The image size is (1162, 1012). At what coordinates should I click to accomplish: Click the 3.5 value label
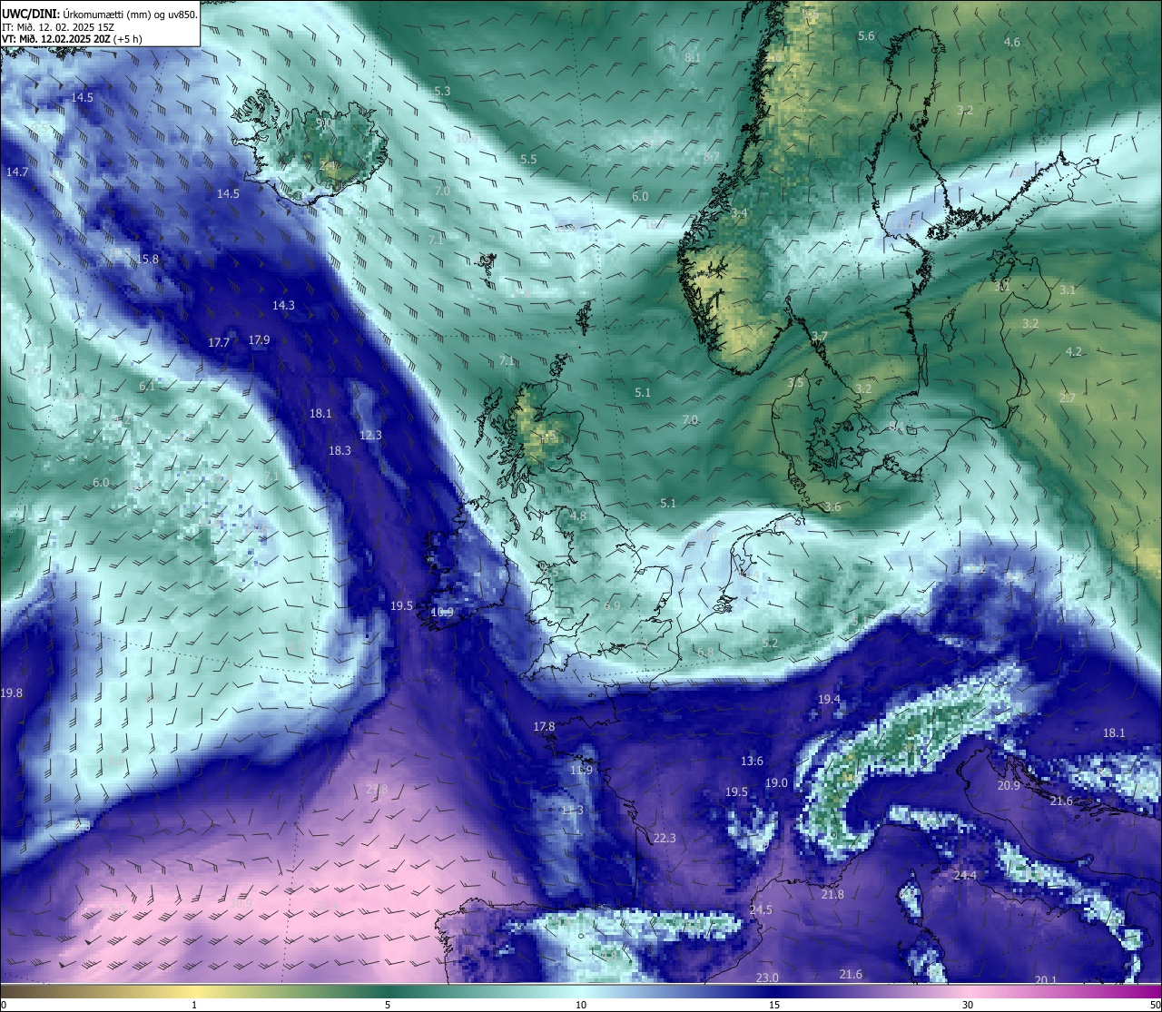click(x=795, y=382)
